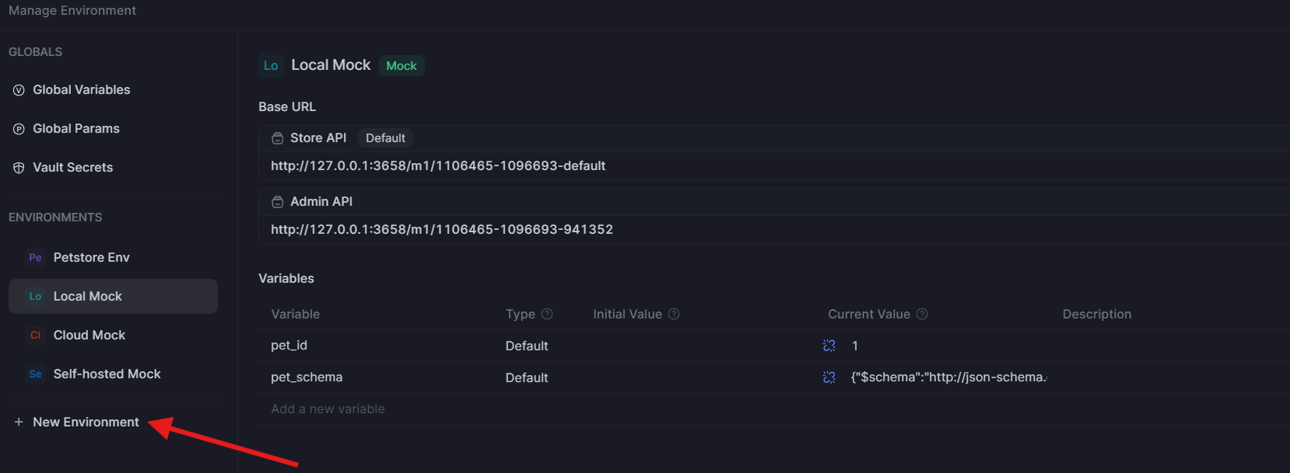Click the plus icon beside New Environment
1290x473 pixels.
pos(19,423)
